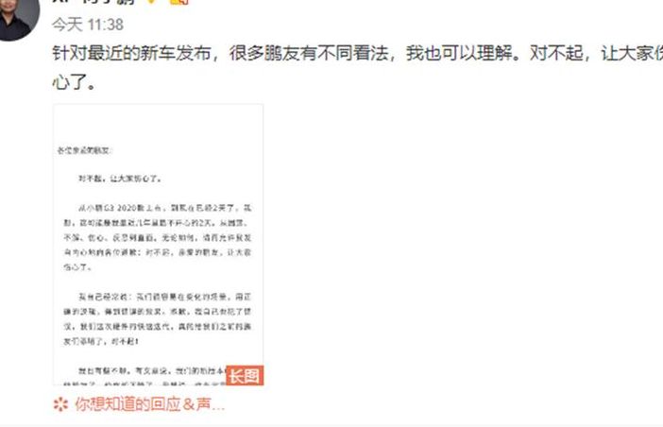Click the G3 2020 paragraph in the letter
Screen dimensions: 663x427
[x=158, y=237]
